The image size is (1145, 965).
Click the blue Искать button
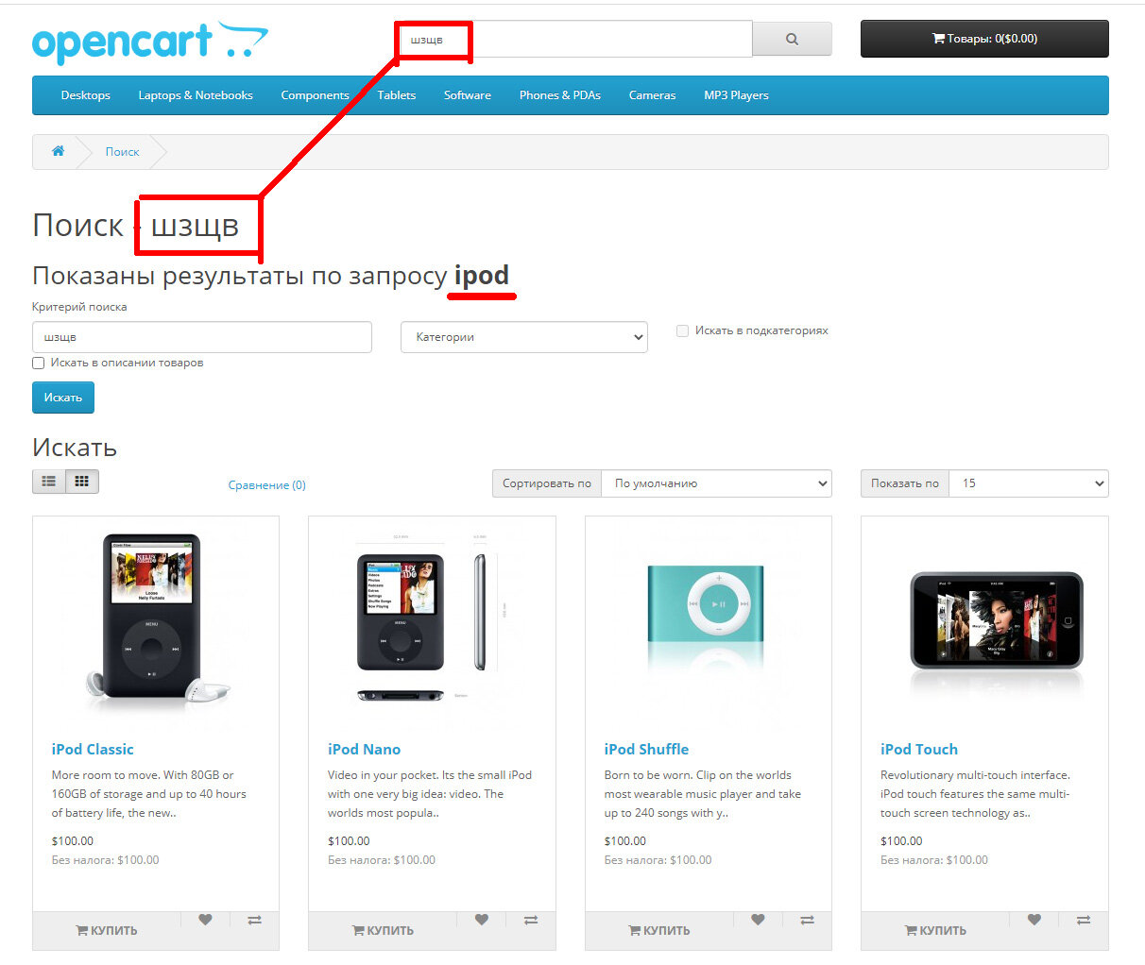pyautogui.click(x=63, y=398)
